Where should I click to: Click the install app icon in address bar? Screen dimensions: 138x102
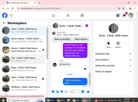pyautogui.click(x=119, y=9)
